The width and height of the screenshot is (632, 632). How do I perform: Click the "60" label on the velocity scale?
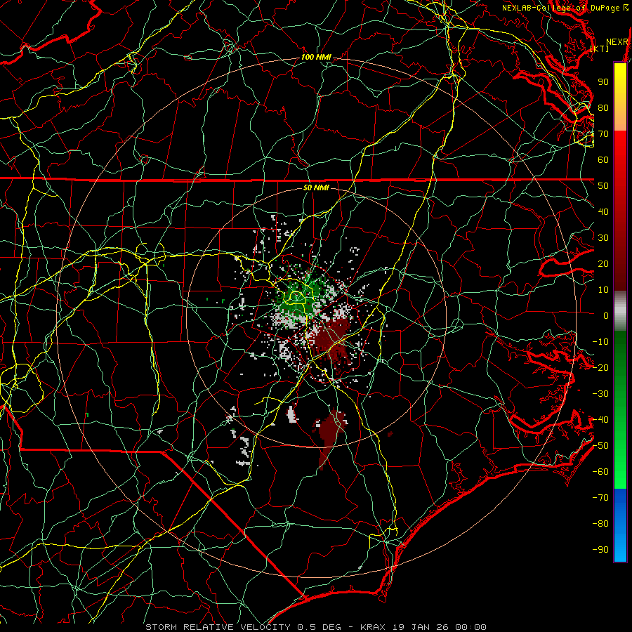point(603,159)
